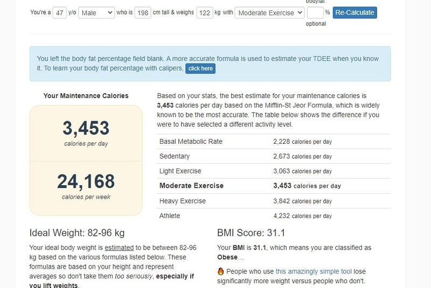Click the age input field
The width and height of the screenshot is (431, 288).
(59, 12)
